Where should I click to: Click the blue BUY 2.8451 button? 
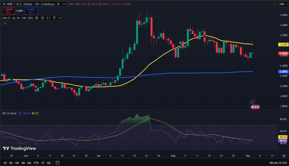coord(31,11)
